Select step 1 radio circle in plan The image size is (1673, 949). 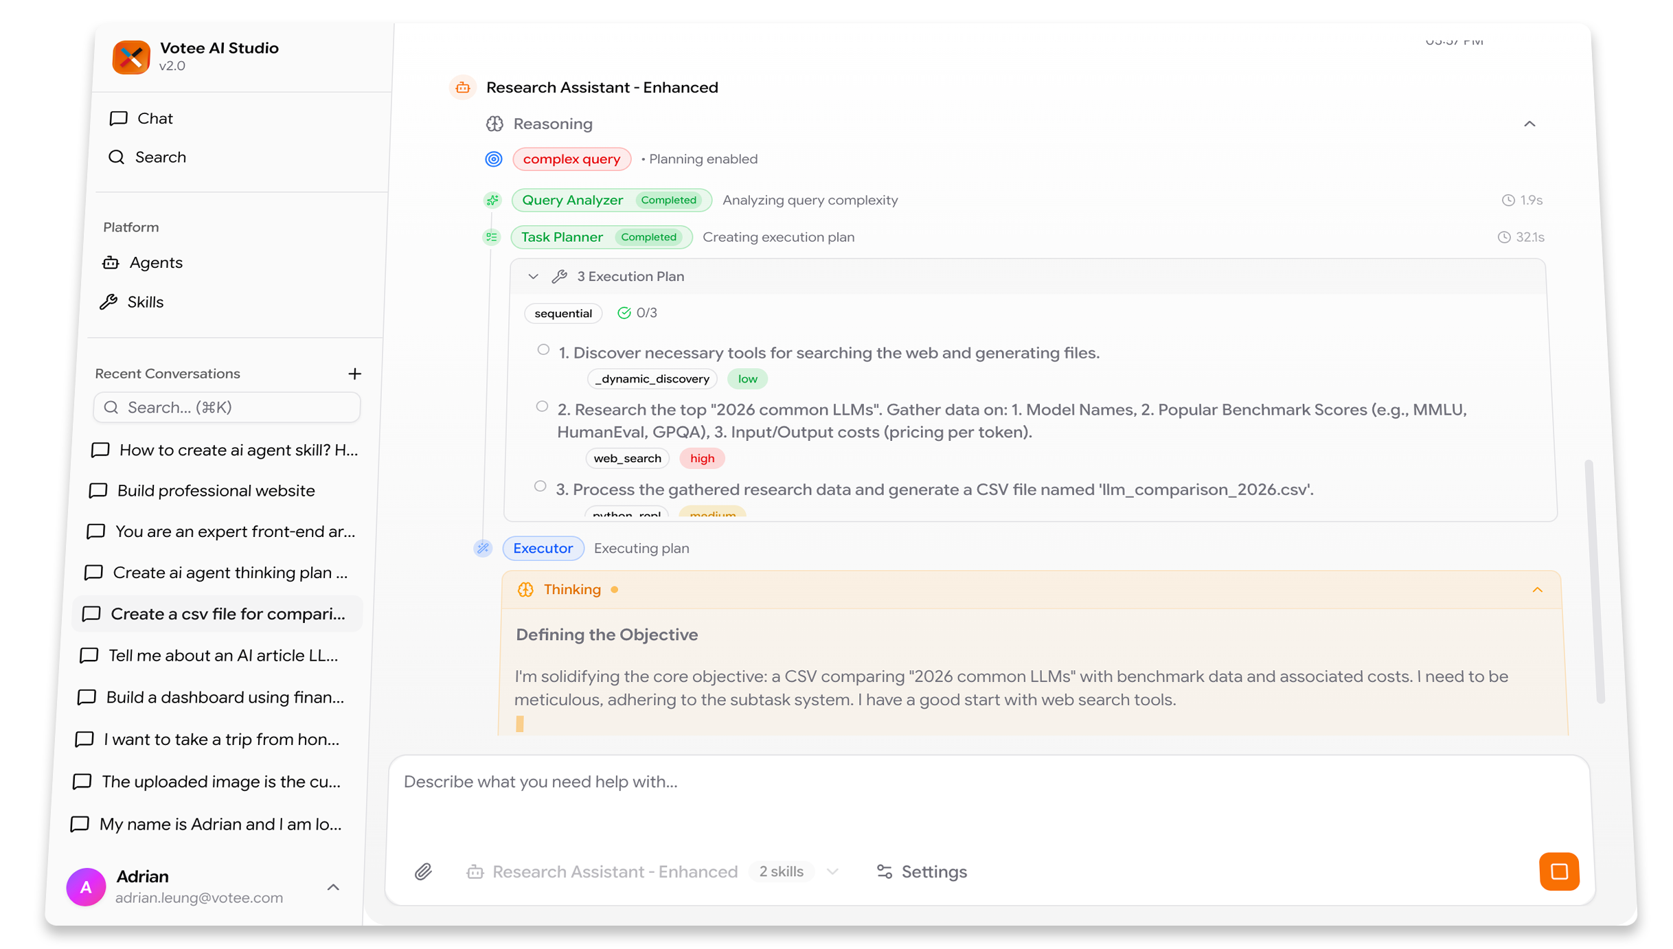[543, 350]
